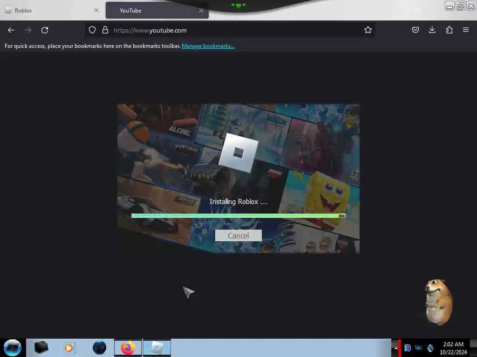The width and height of the screenshot is (477, 357).
Task: Open the Manage bookmarks link
Action: (208, 46)
